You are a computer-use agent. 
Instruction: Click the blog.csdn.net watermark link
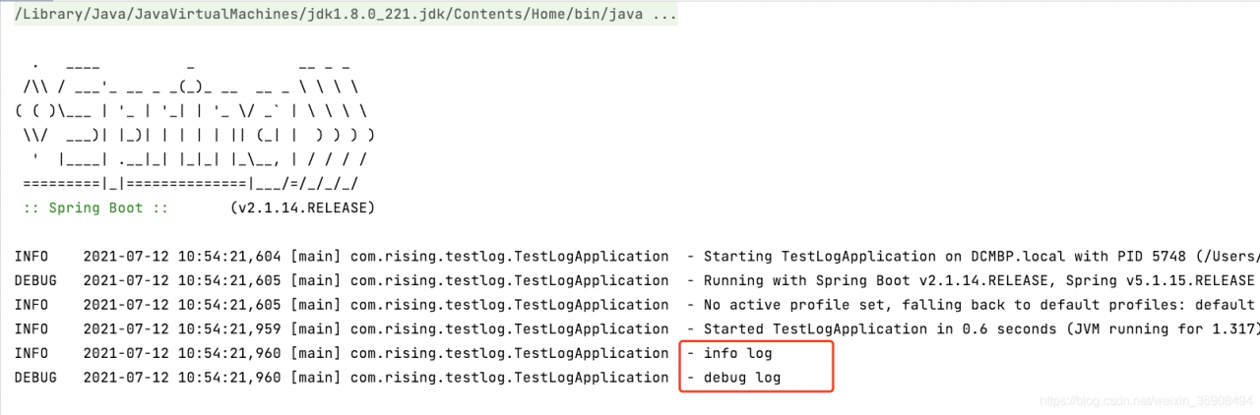[1147, 400]
